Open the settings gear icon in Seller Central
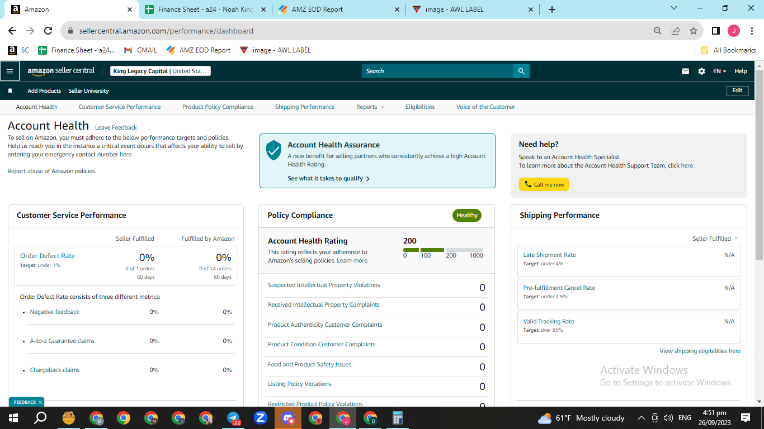764x429 pixels. 701,71
